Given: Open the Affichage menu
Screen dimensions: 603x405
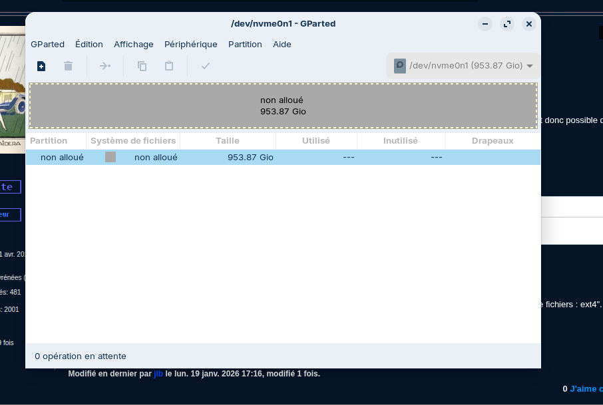Looking at the screenshot, I should click(x=134, y=45).
